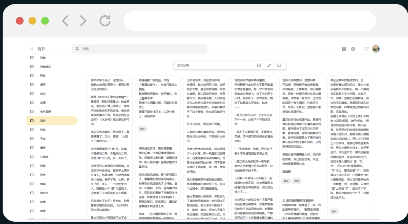This screenshot has width=408, height=224.
Task: Create a new checklist note icon
Action: point(259,66)
